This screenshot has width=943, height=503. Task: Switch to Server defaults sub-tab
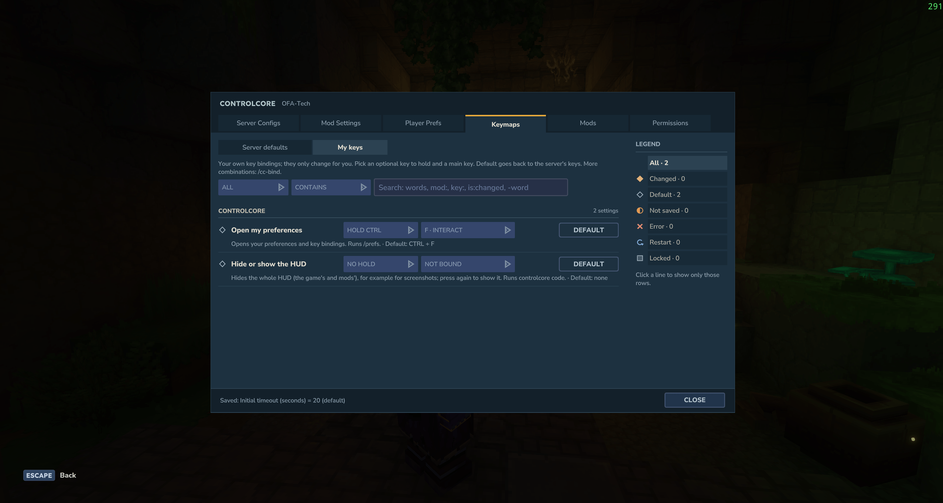265,147
